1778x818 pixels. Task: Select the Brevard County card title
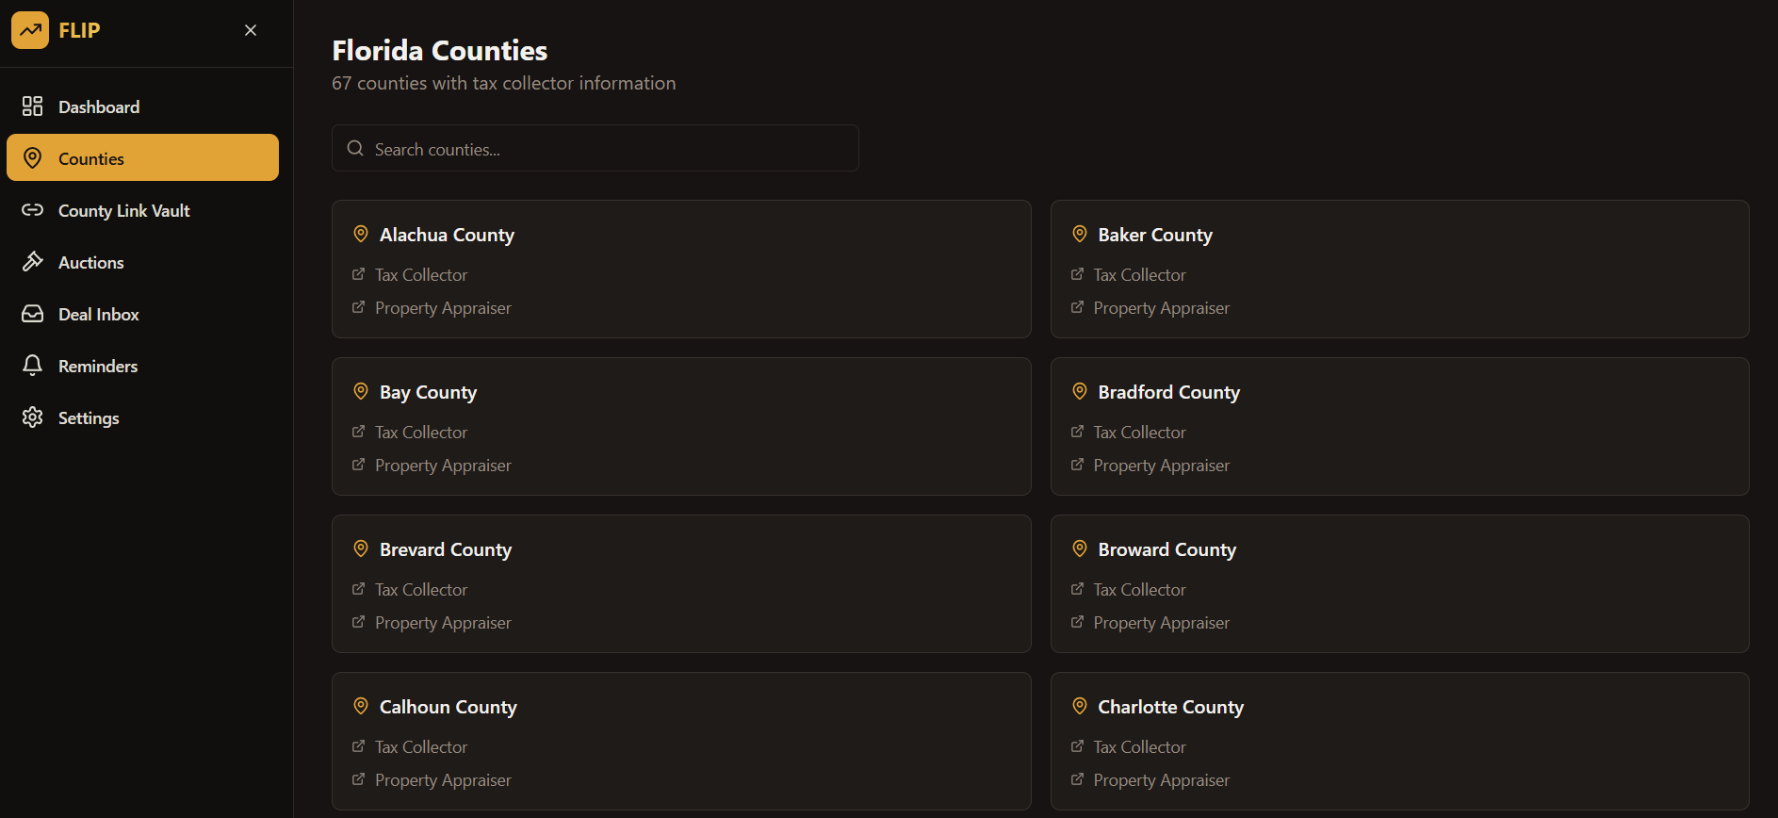click(446, 549)
